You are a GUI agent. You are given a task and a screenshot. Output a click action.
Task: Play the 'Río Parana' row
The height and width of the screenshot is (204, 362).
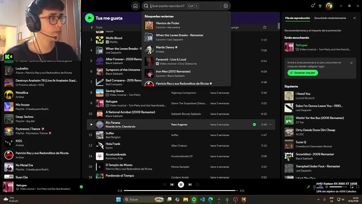click(x=91, y=124)
